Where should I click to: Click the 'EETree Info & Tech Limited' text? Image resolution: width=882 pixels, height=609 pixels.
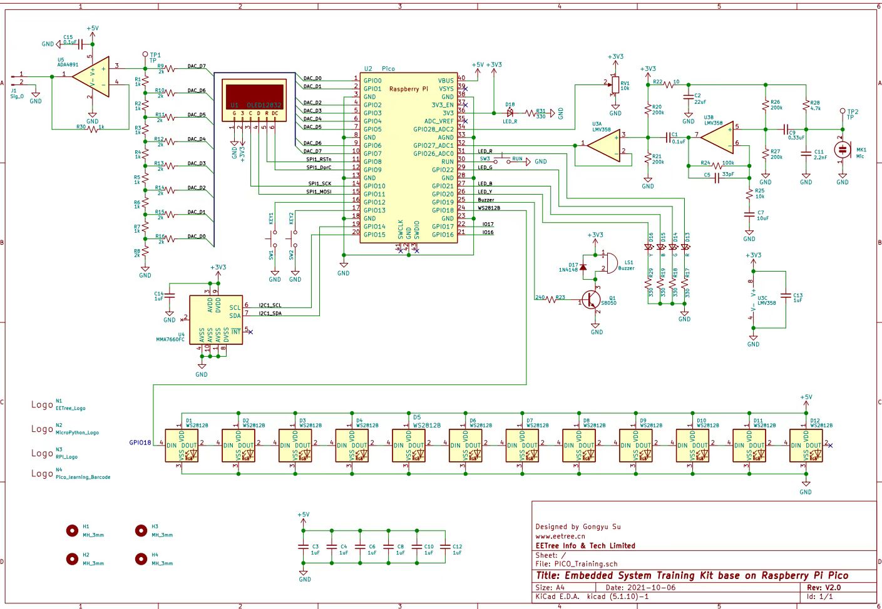pos(585,546)
